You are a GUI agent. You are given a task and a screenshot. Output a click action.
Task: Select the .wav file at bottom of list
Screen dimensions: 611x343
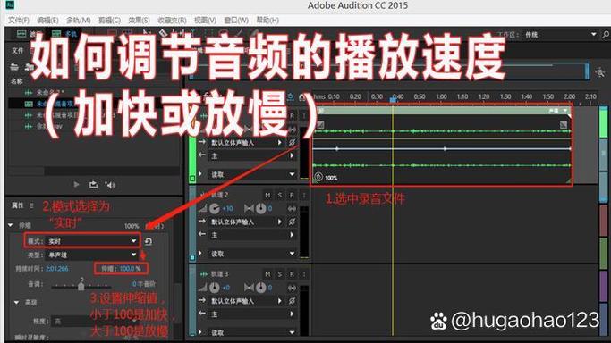coord(43,126)
